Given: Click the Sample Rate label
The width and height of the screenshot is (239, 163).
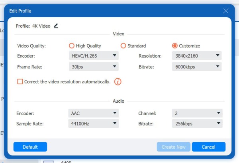Looking at the screenshot, I should tap(30, 123).
